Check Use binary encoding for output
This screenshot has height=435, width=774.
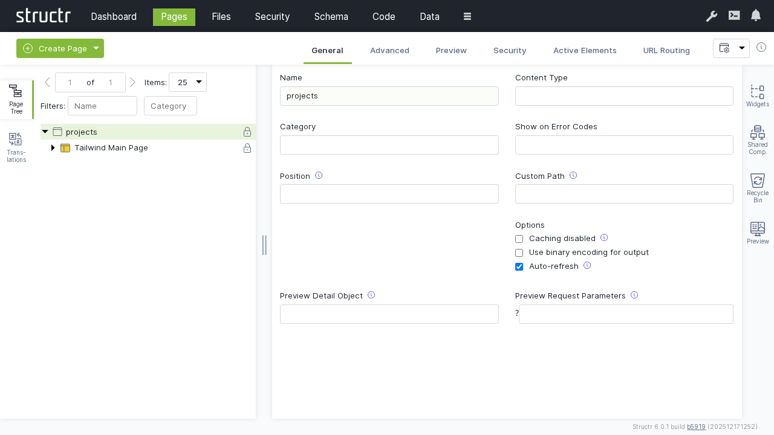point(519,253)
